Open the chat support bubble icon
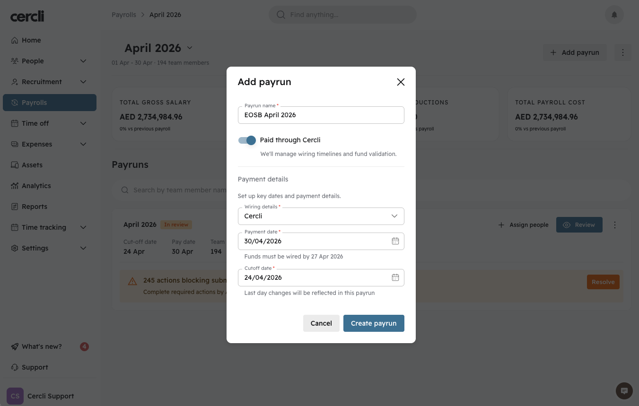The width and height of the screenshot is (639, 406). coord(624,391)
